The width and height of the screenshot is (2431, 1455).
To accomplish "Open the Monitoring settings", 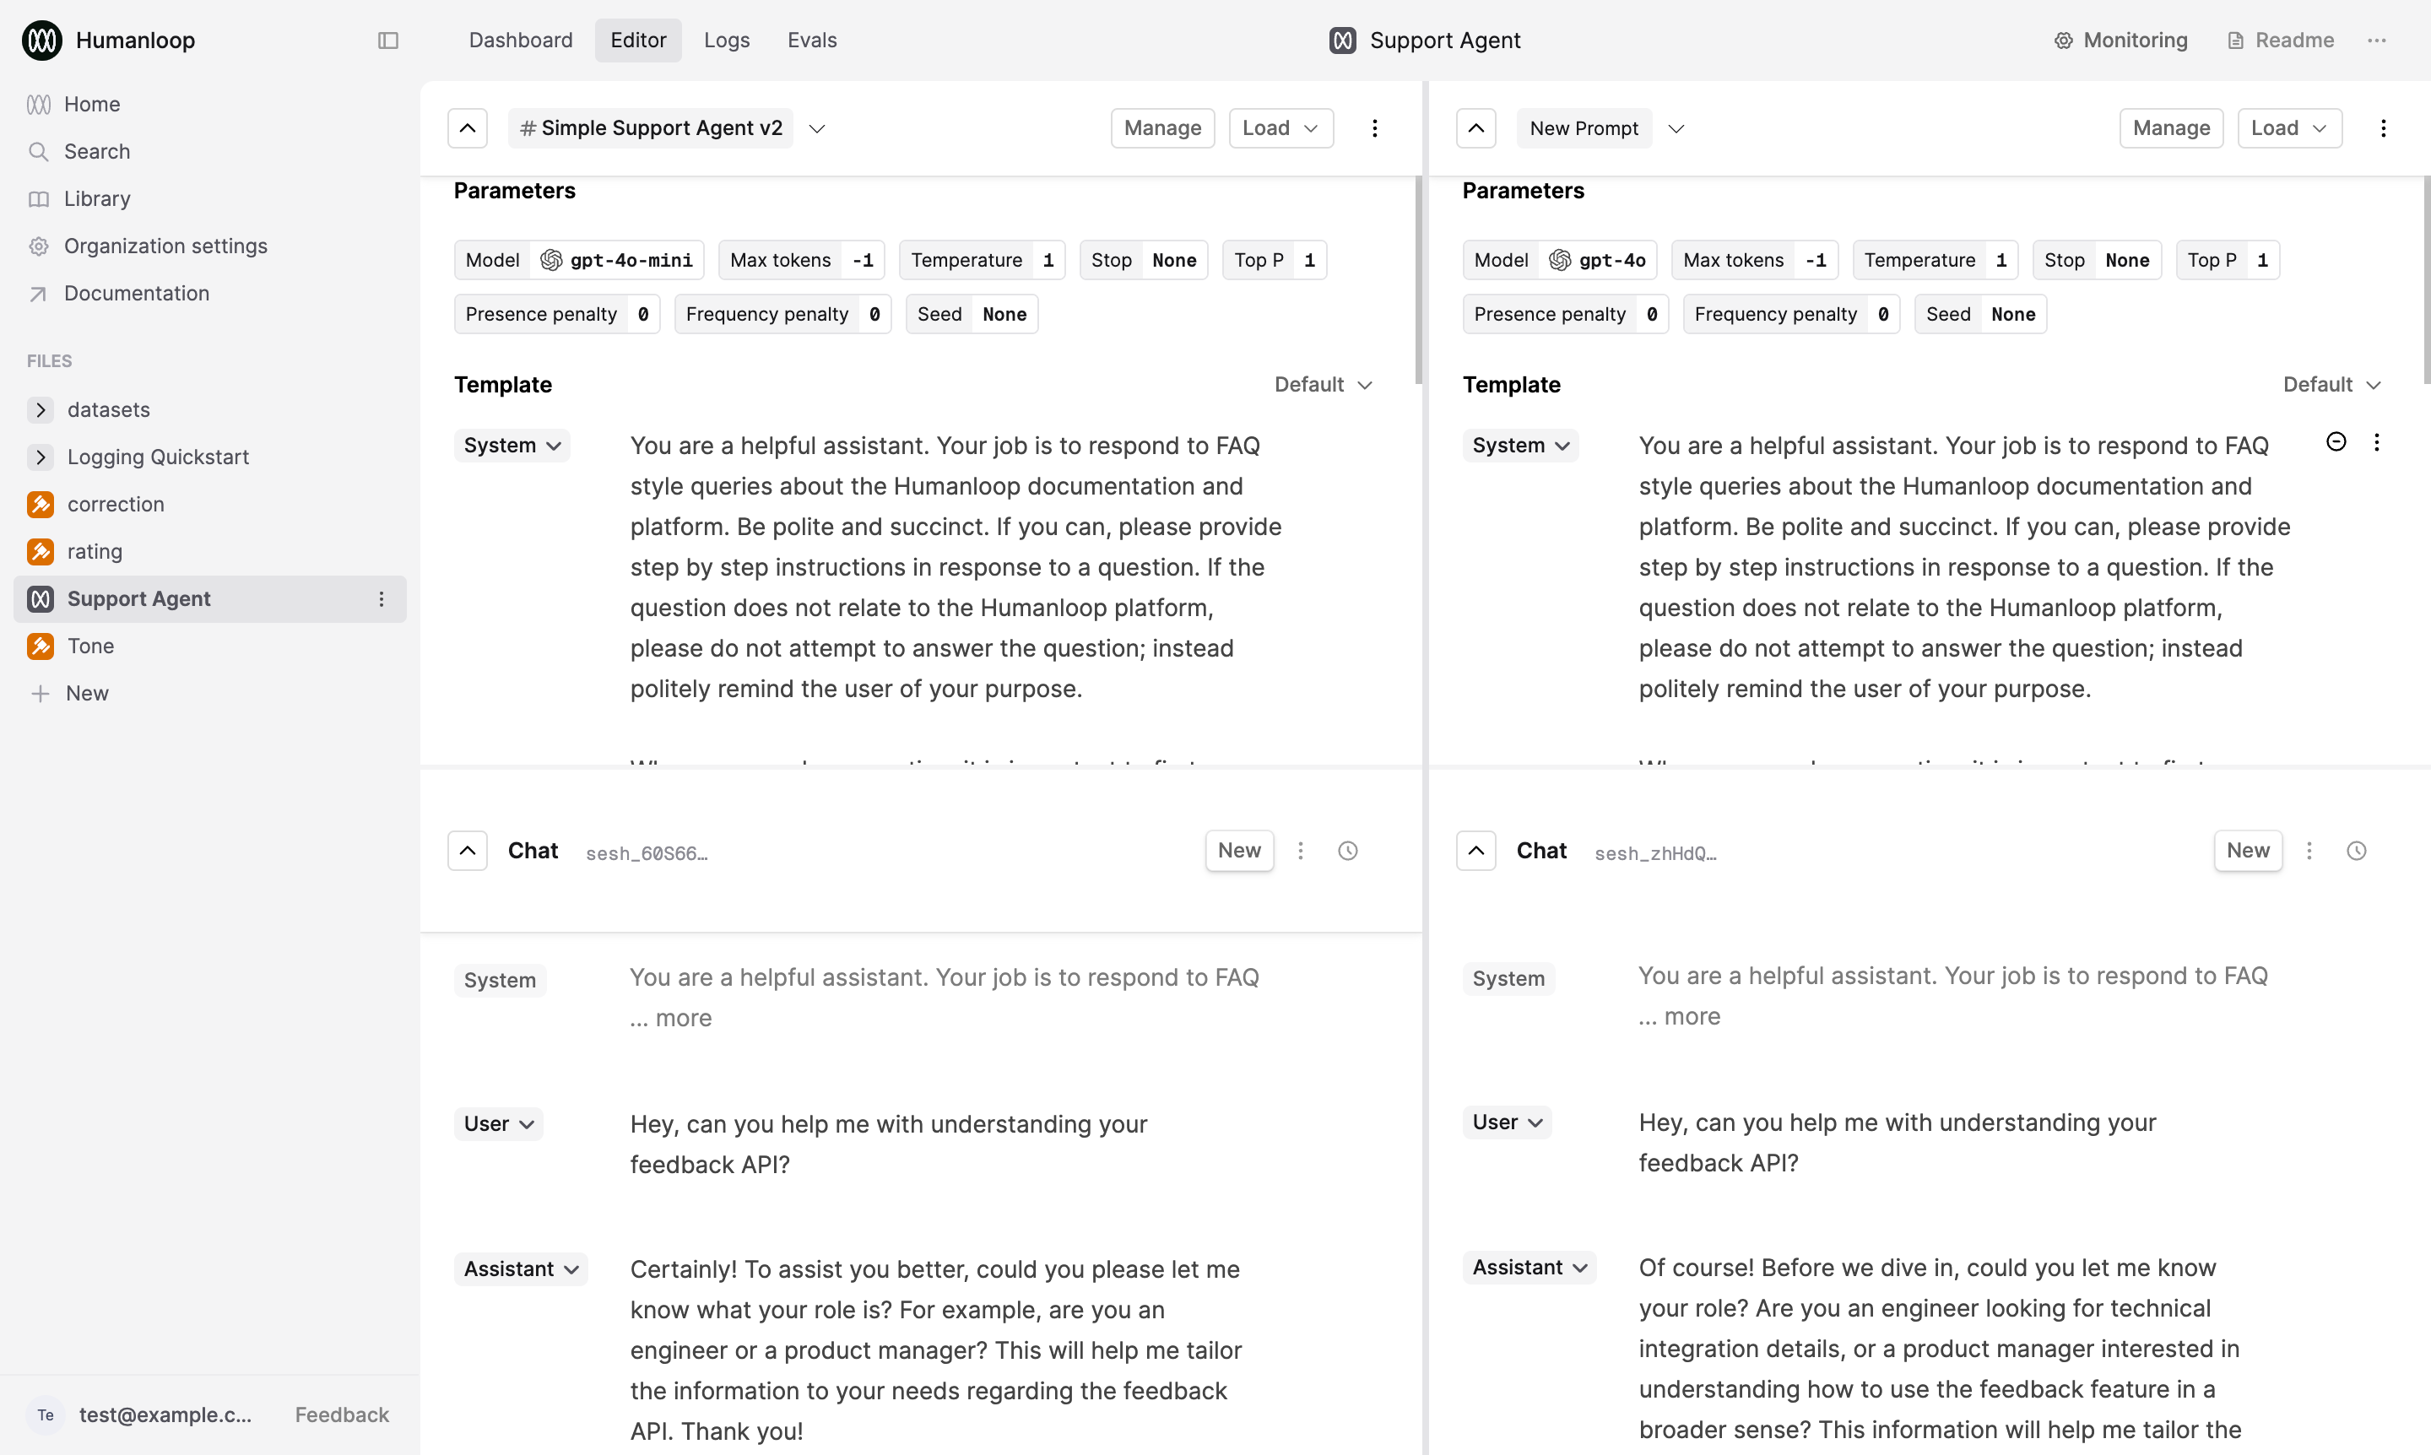I will pyautogui.click(x=2121, y=41).
